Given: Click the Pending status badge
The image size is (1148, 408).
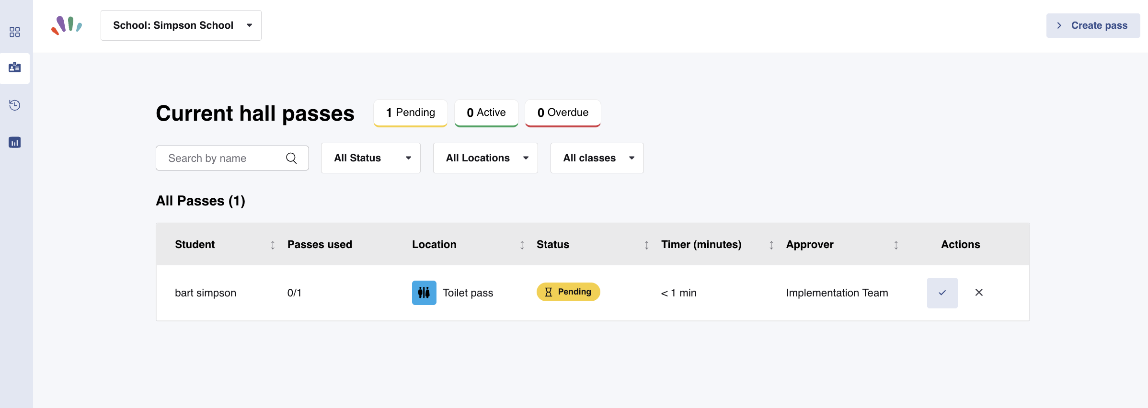Looking at the screenshot, I should tap(568, 292).
